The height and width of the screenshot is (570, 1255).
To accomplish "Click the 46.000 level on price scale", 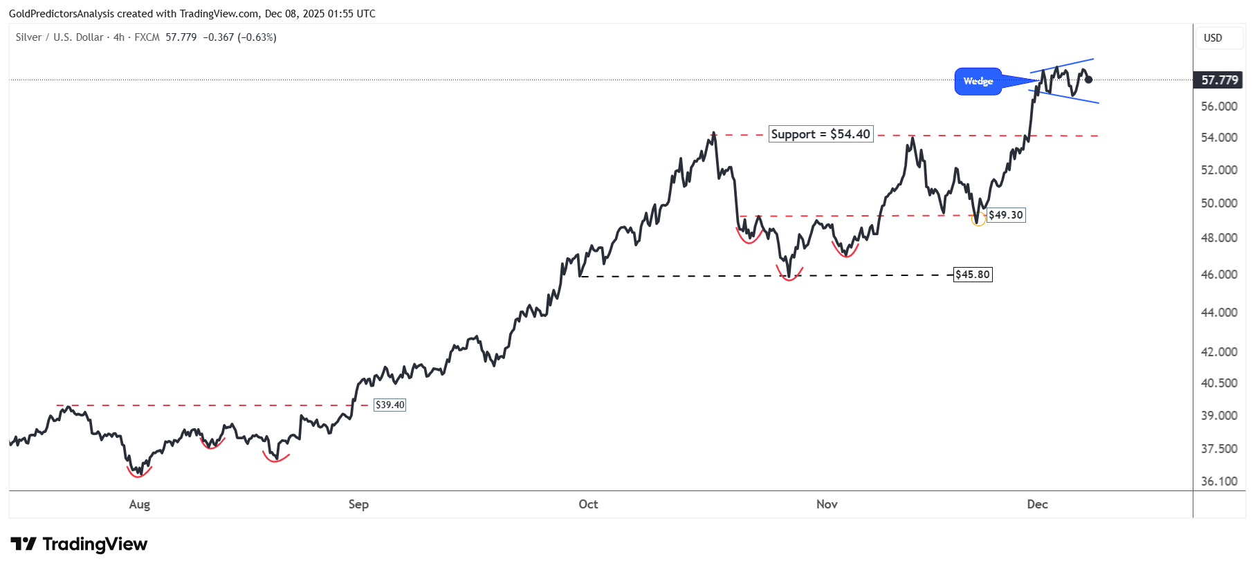I will 1219,275.
